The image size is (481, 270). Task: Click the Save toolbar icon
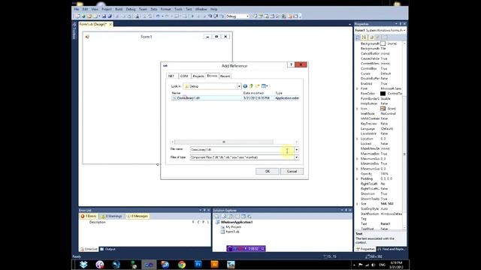click(104, 16)
